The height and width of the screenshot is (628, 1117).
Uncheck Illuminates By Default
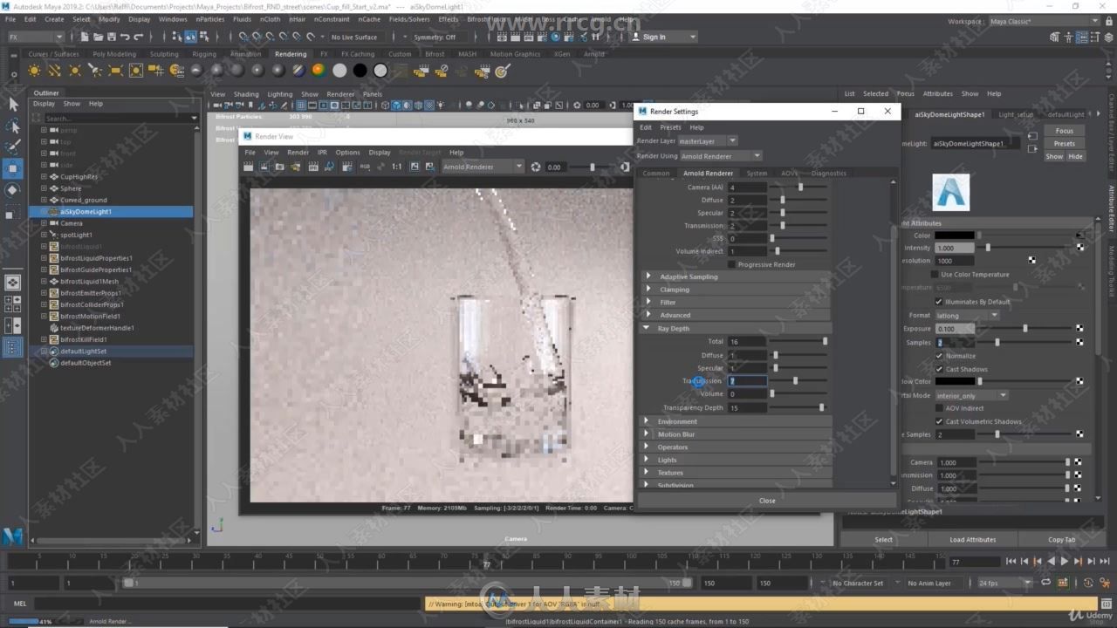coord(939,302)
